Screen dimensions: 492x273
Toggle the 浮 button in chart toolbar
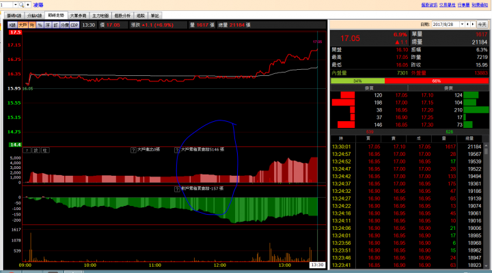click(x=48, y=25)
